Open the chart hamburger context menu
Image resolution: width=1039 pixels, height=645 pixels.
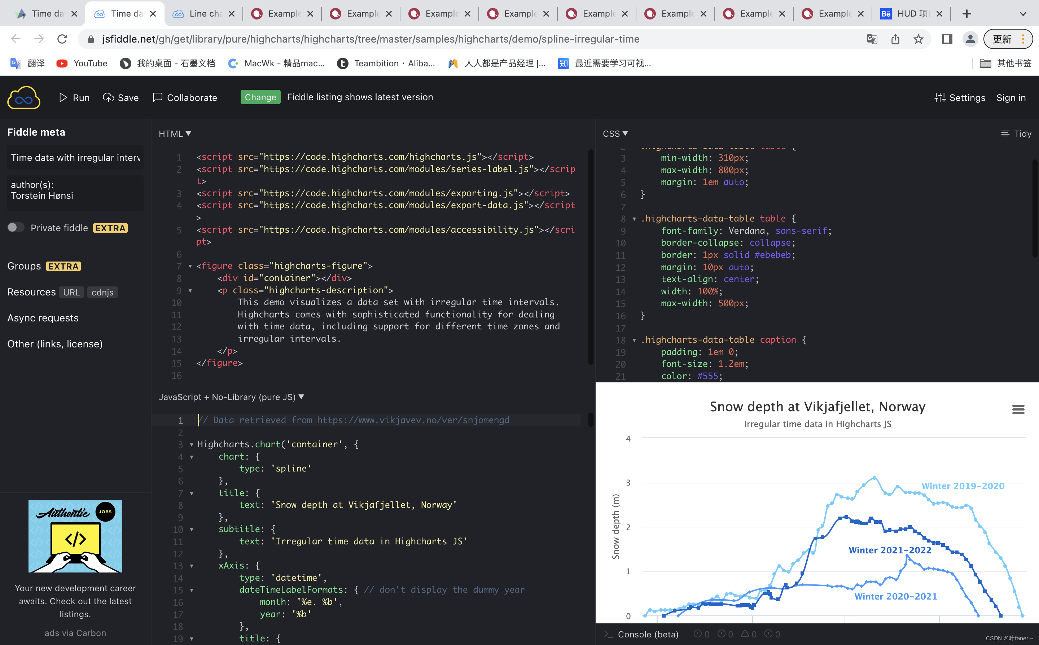point(1018,409)
